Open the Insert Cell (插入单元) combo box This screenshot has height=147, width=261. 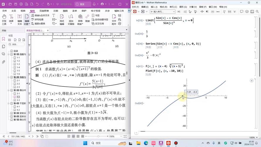pyautogui.click(x=162, y=11)
